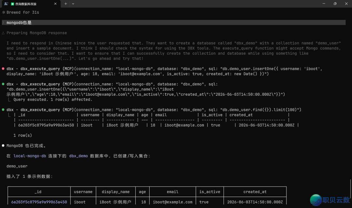The height and width of the screenshot is (208, 352).
Task: Minimize the terminal window
Action: (324, 4)
